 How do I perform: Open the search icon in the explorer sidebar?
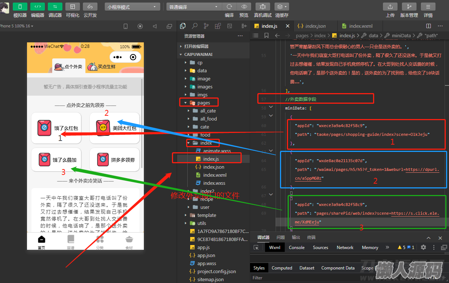[x=195, y=26]
